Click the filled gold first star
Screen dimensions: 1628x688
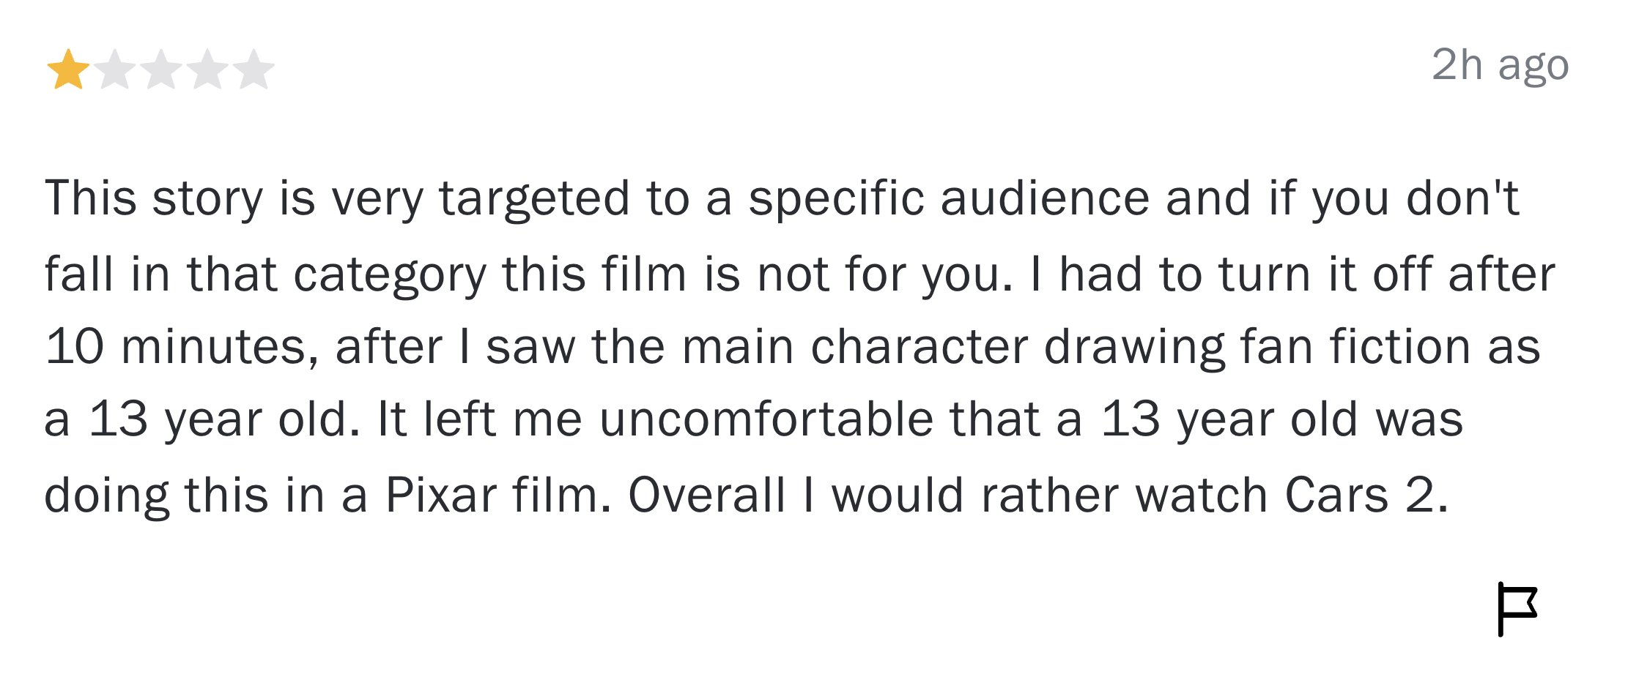tap(68, 70)
